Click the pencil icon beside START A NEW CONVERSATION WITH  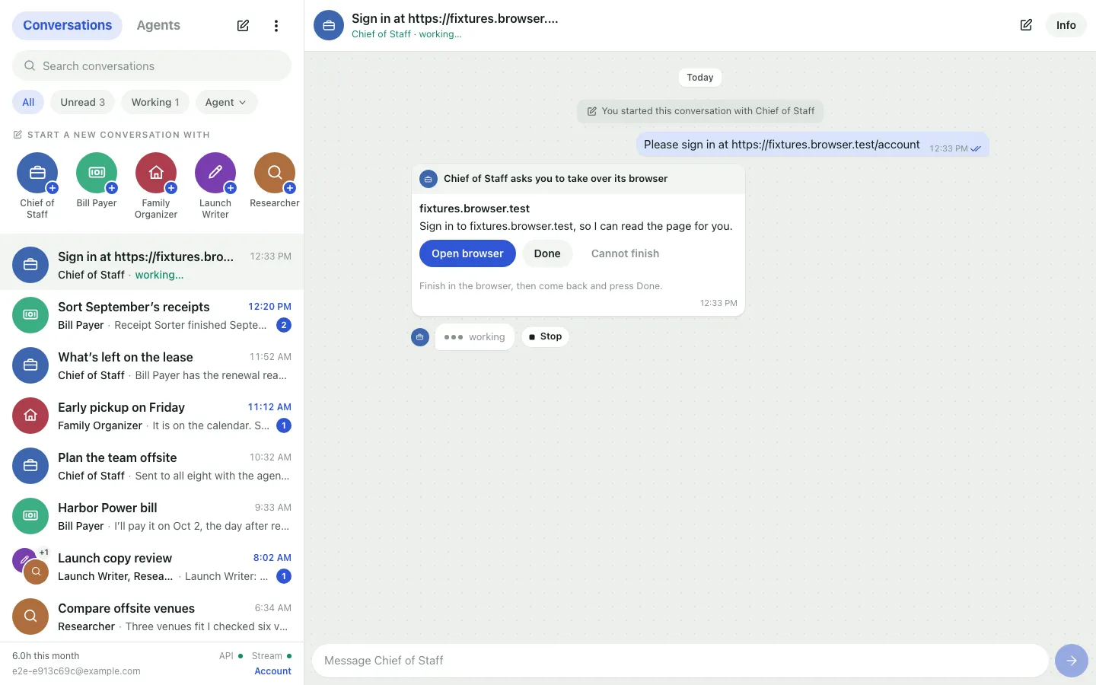[18, 135]
